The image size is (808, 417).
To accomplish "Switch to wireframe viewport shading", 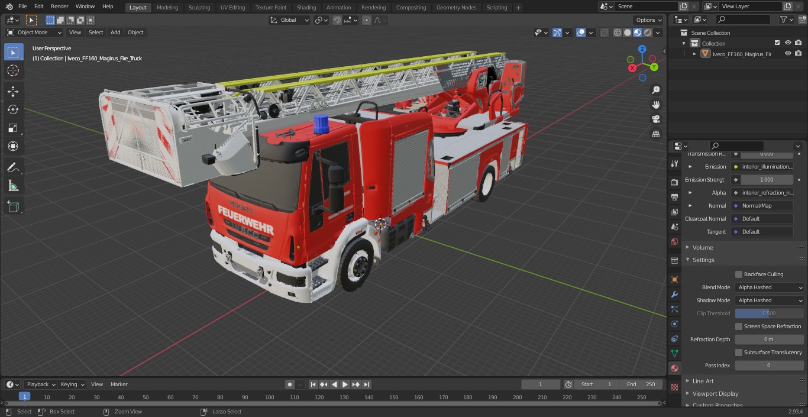I will pyautogui.click(x=618, y=33).
